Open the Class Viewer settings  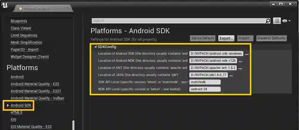click(21, 28)
